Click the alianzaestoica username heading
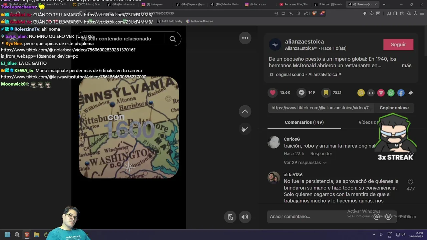427x240 pixels. 304,42
